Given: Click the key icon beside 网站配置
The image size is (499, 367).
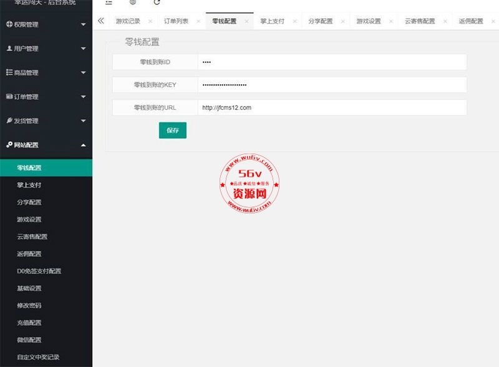Looking at the screenshot, I should (9, 145).
